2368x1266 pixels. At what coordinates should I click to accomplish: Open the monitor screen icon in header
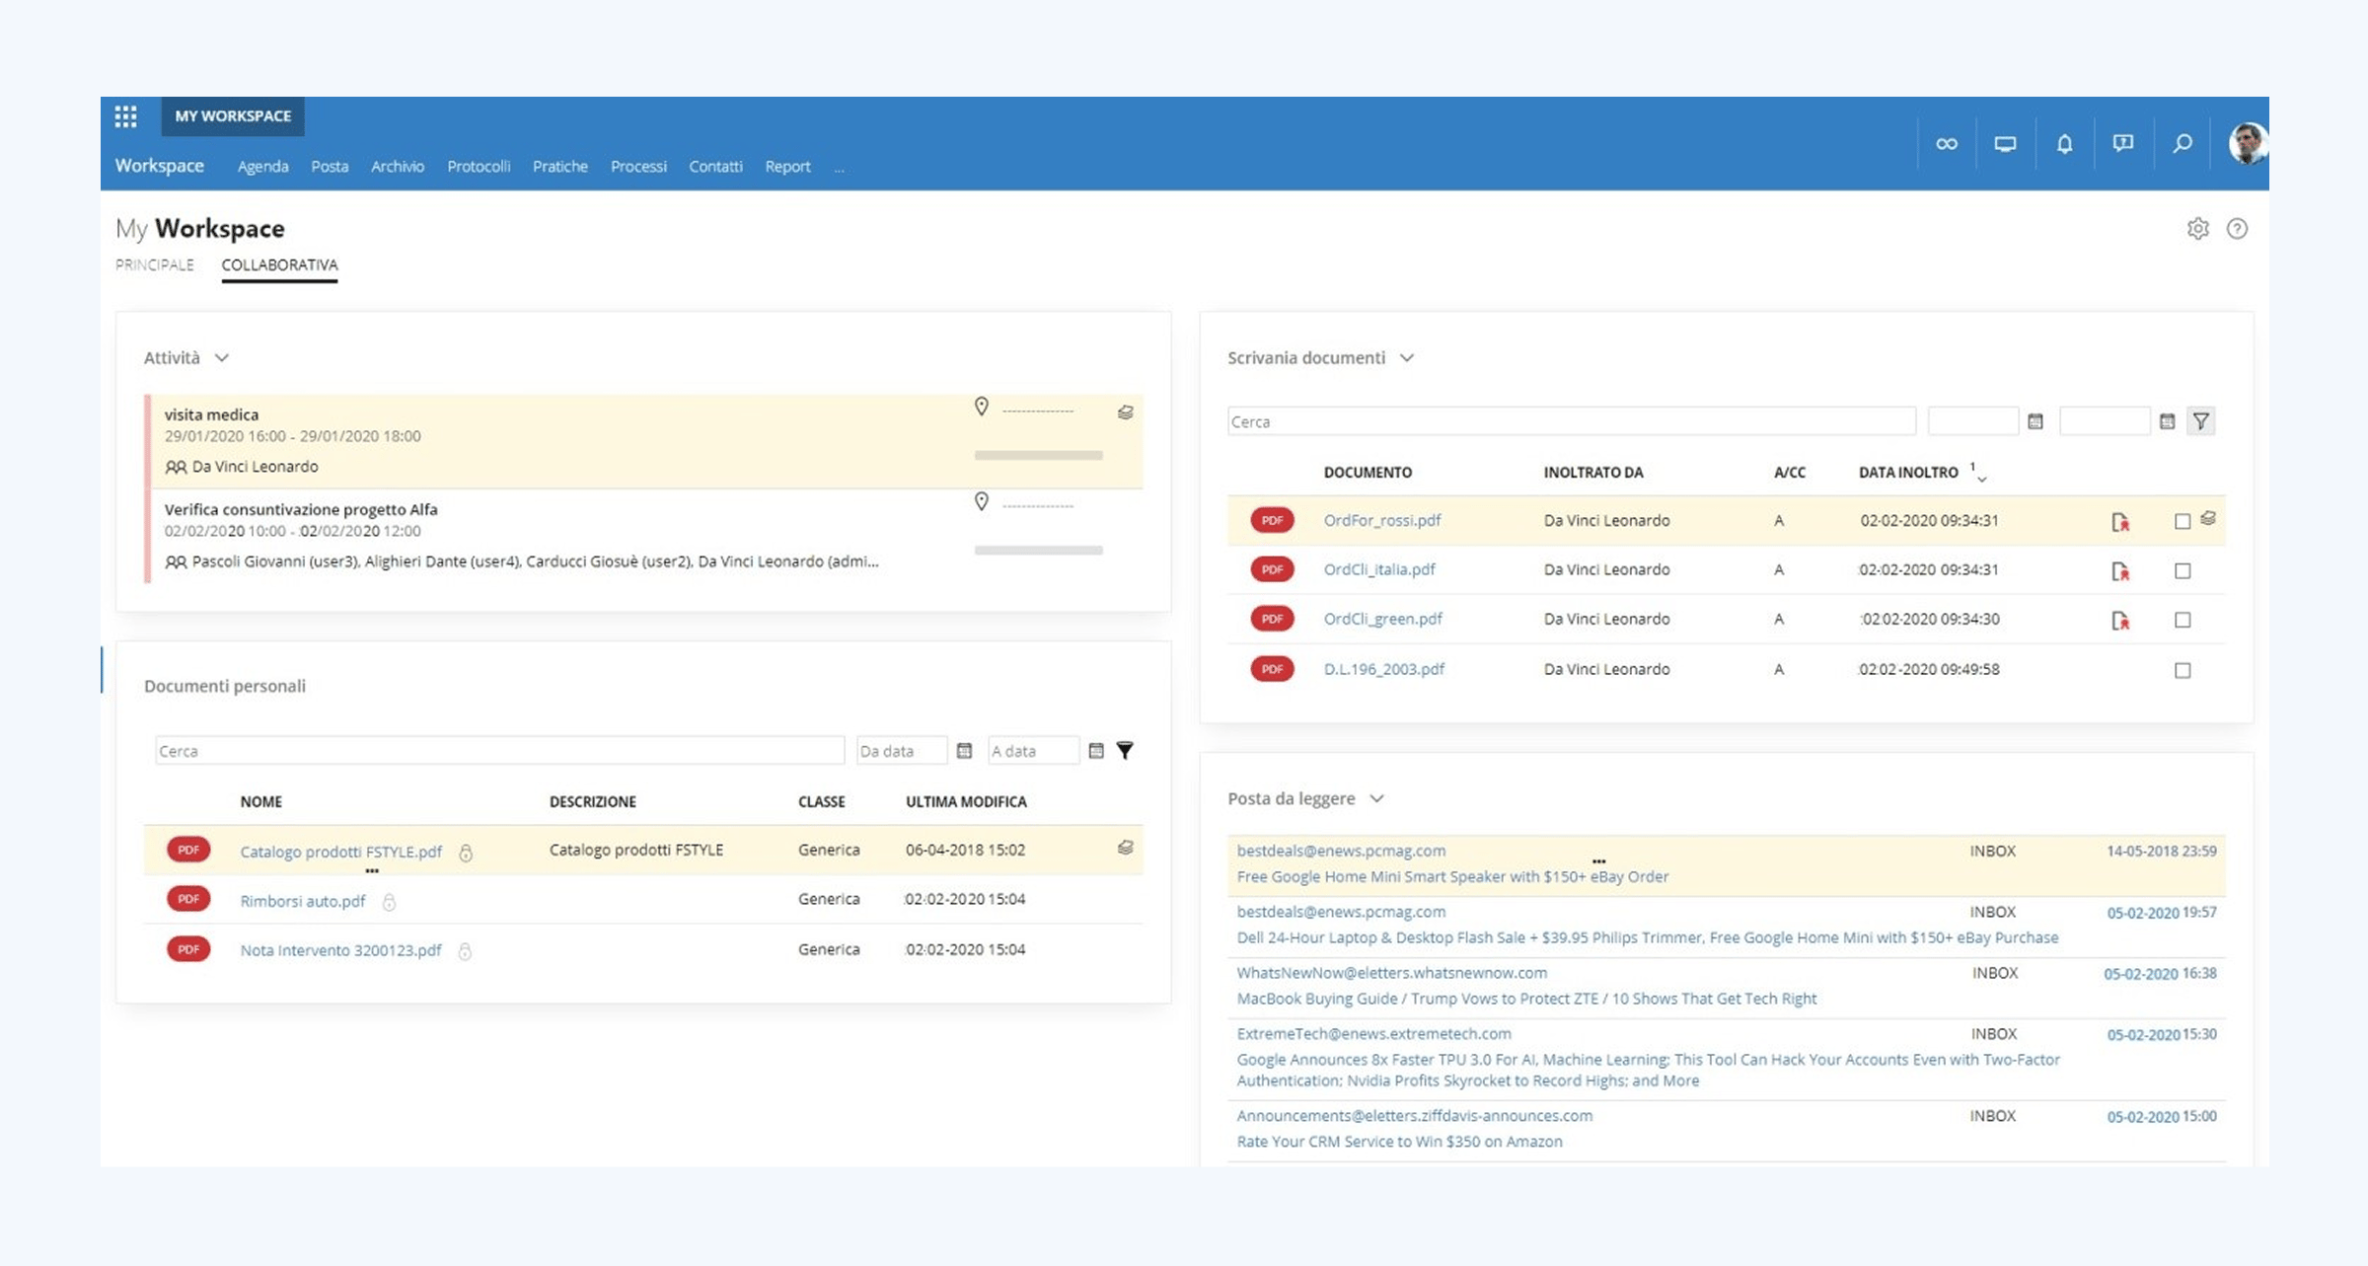point(2005,144)
